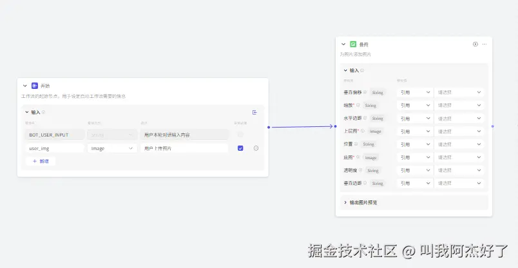Open the 请选择 dropdown for 垂直偏移
518x268 pixels.
pyautogui.click(x=459, y=93)
